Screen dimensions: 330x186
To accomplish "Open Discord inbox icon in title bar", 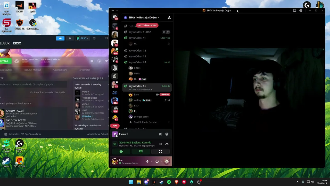I will (x=294, y=11).
